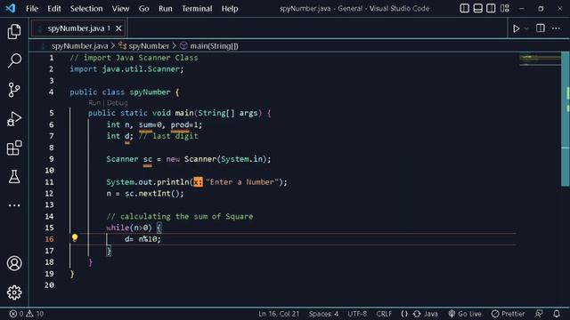Click Prettier in status bar

(x=509, y=314)
